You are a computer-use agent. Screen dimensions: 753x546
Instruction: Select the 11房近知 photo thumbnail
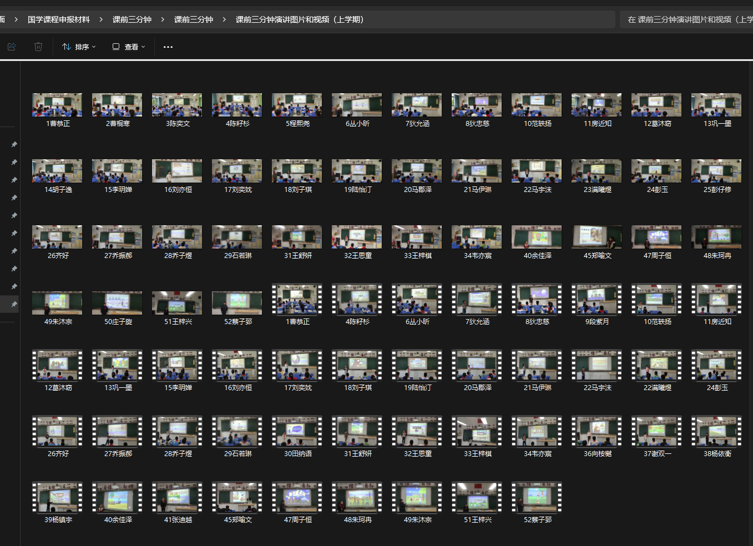[x=597, y=105]
